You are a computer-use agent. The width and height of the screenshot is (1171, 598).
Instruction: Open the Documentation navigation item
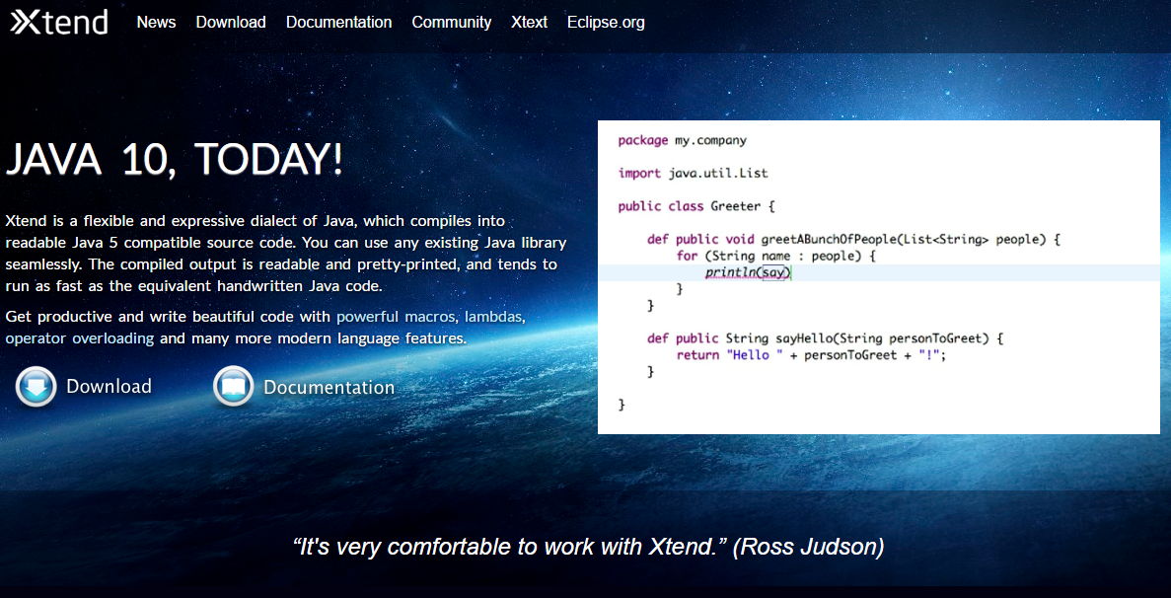click(x=339, y=23)
